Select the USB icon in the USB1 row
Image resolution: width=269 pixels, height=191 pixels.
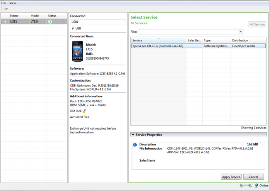(x=5, y=22)
